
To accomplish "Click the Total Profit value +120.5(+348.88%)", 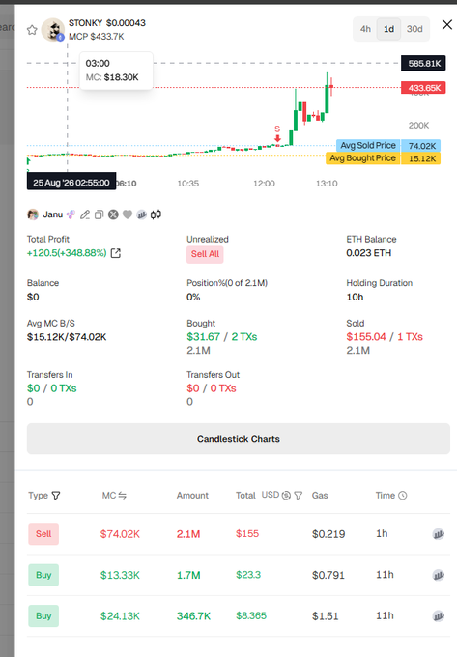I will (67, 253).
